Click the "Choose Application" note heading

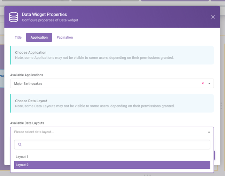coord(31,53)
